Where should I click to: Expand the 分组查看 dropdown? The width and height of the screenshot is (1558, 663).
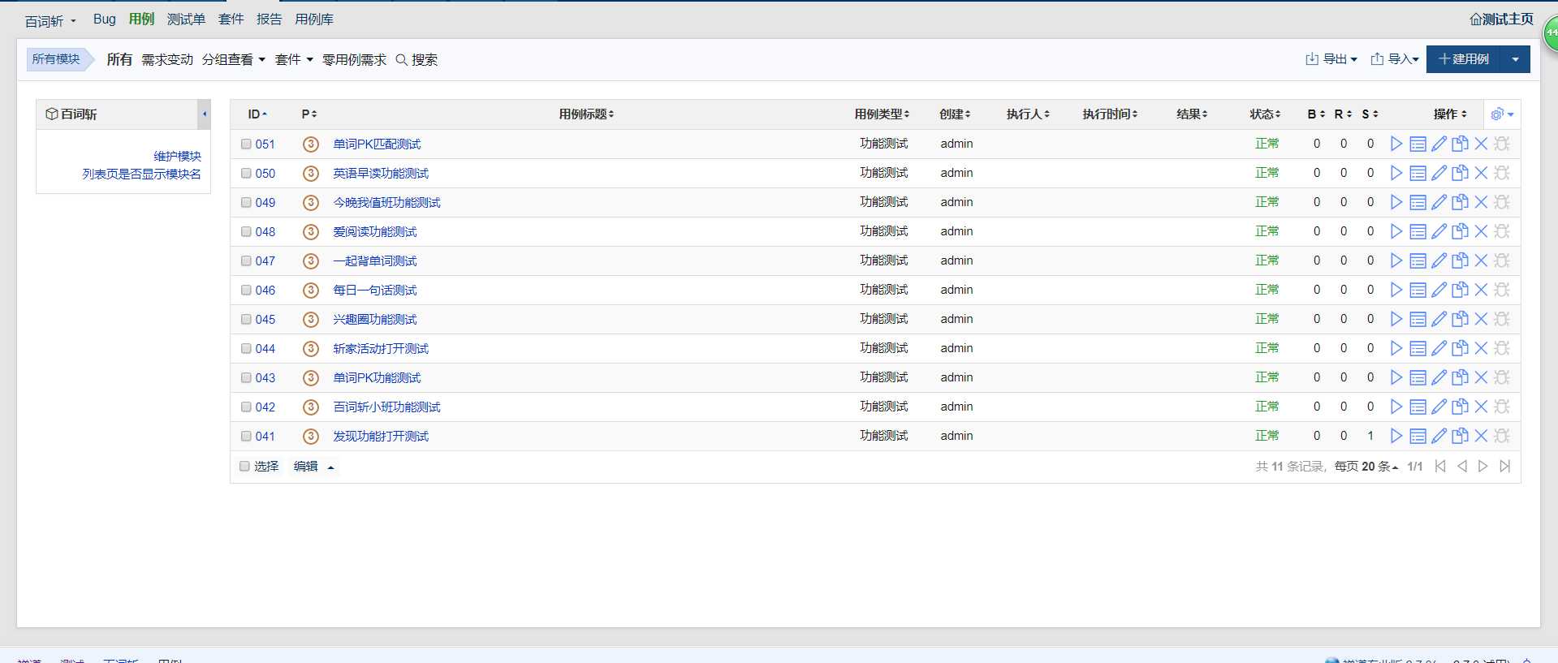pyautogui.click(x=234, y=59)
